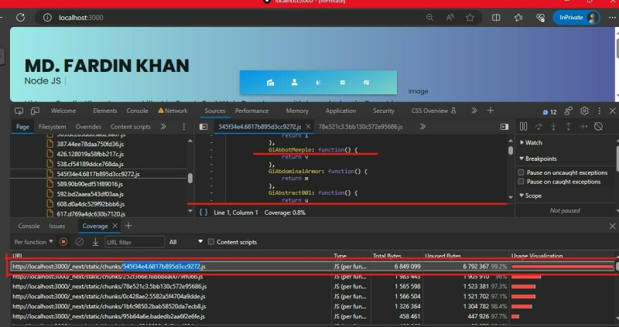The width and height of the screenshot is (619, 327).
Task: Show more navigator tabs chevron
Action: pos(163,127)
